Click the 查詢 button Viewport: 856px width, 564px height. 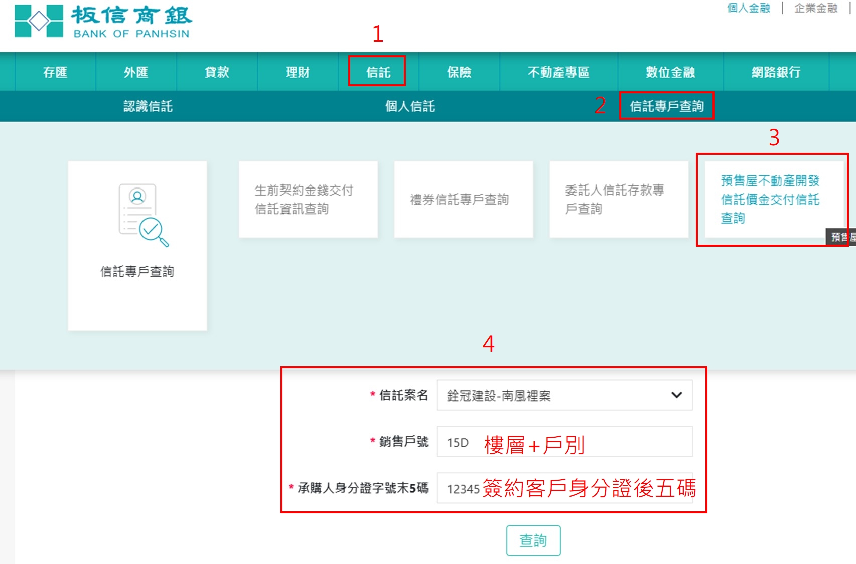click(533, 540)
